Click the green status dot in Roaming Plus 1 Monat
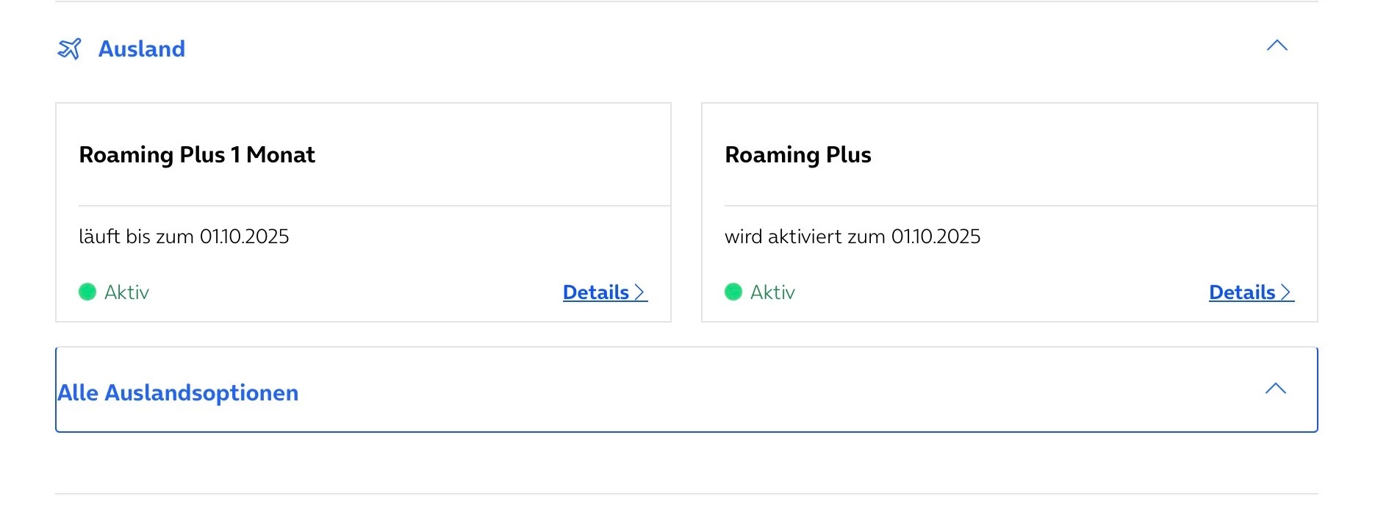This screenshot has height=518, width=1375. click(87, 292)
